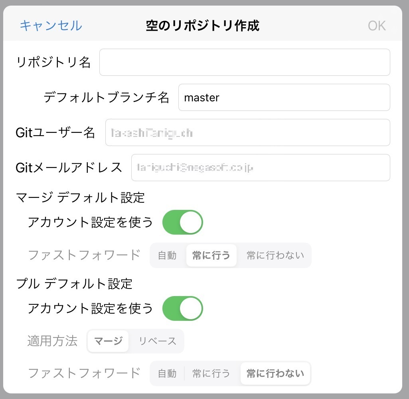Select 常に行わない for pull ファストフォワード
Viewport: 409px width, 399px height.
[275, 373]
